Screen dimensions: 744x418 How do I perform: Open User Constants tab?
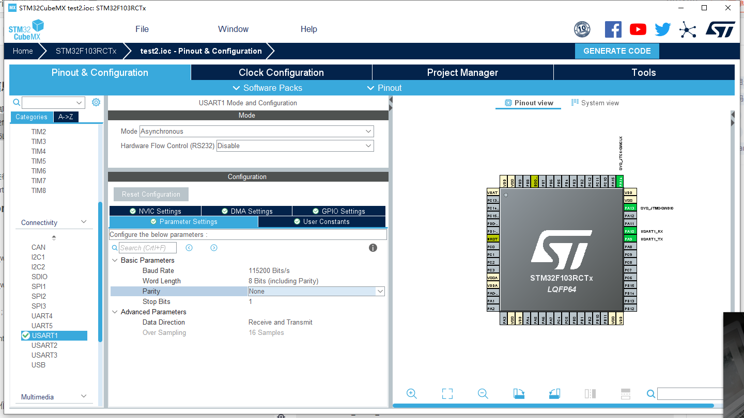(321, 222)
